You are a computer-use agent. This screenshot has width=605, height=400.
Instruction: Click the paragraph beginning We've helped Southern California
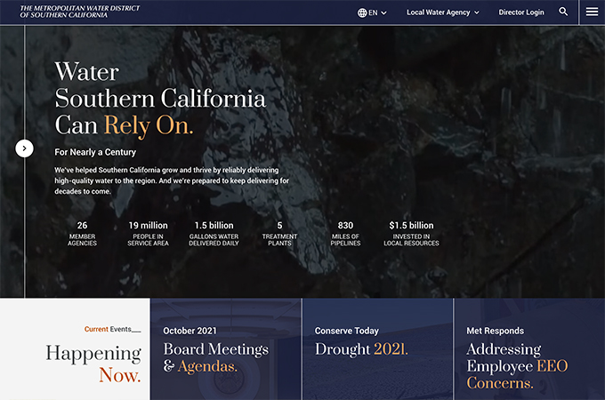click(172, 180)
